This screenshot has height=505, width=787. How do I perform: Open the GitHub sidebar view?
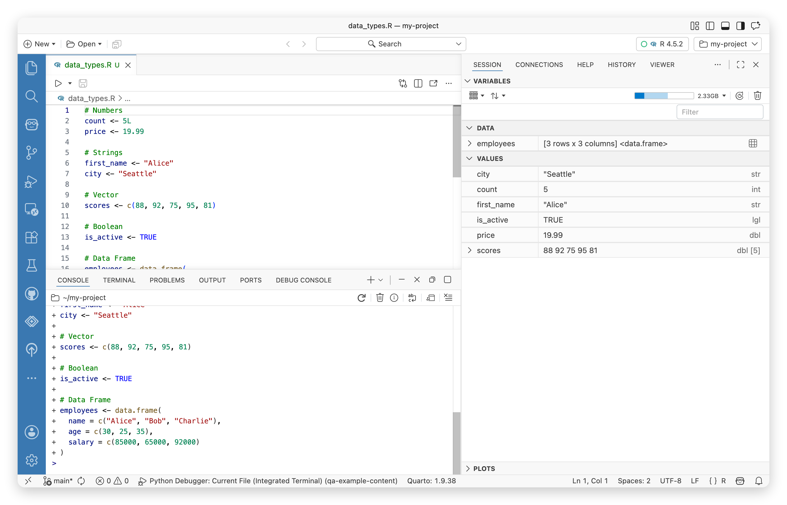click(x=31, y=294)
